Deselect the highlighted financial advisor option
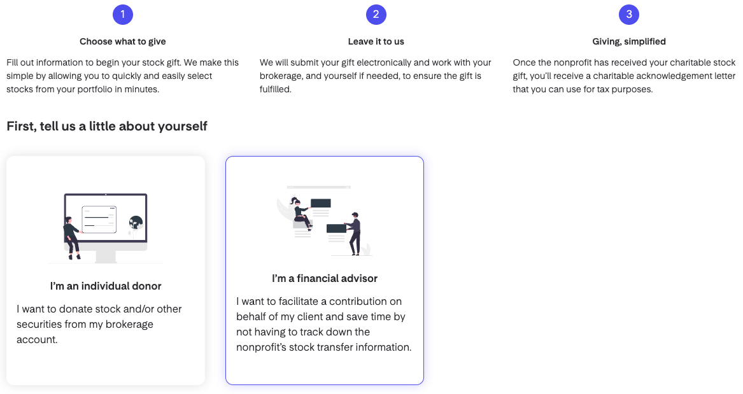The image size is (743, 394). 325,271
